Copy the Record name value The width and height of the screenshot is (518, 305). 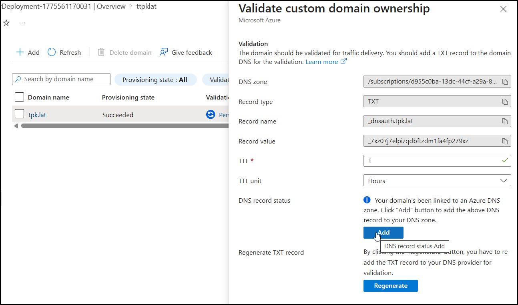point(505,122)
